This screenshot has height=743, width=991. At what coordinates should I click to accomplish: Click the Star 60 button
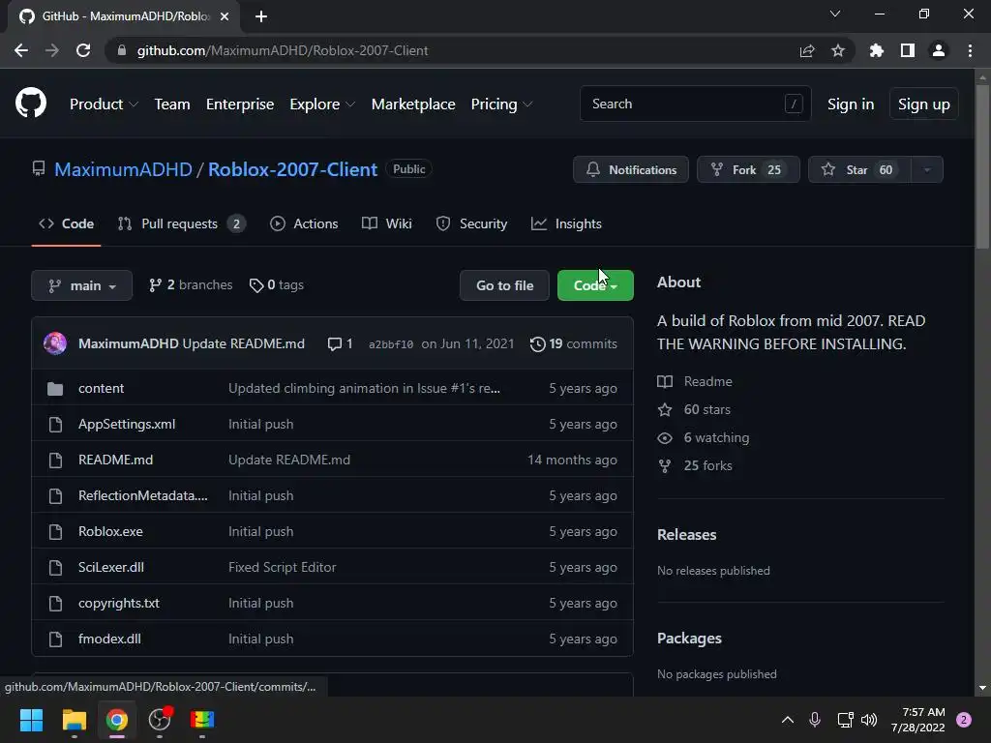click(x=859, y=170)
